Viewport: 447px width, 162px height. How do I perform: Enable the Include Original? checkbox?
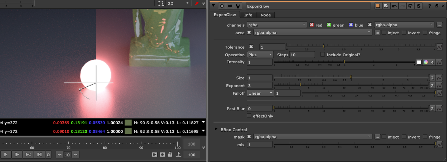pos(322,55)
